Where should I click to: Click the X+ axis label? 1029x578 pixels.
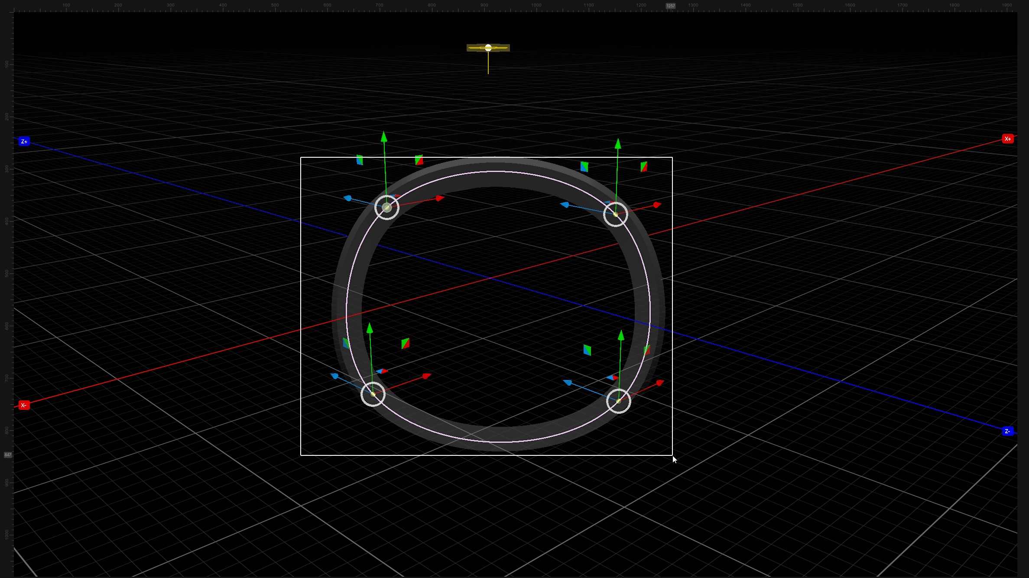1007,139
